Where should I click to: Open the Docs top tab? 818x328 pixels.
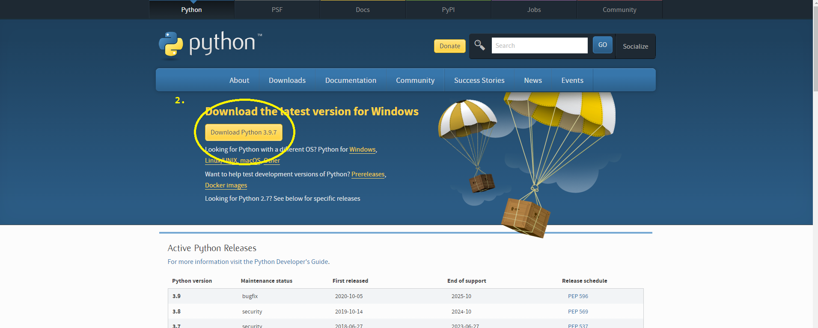tap(363, 9)
